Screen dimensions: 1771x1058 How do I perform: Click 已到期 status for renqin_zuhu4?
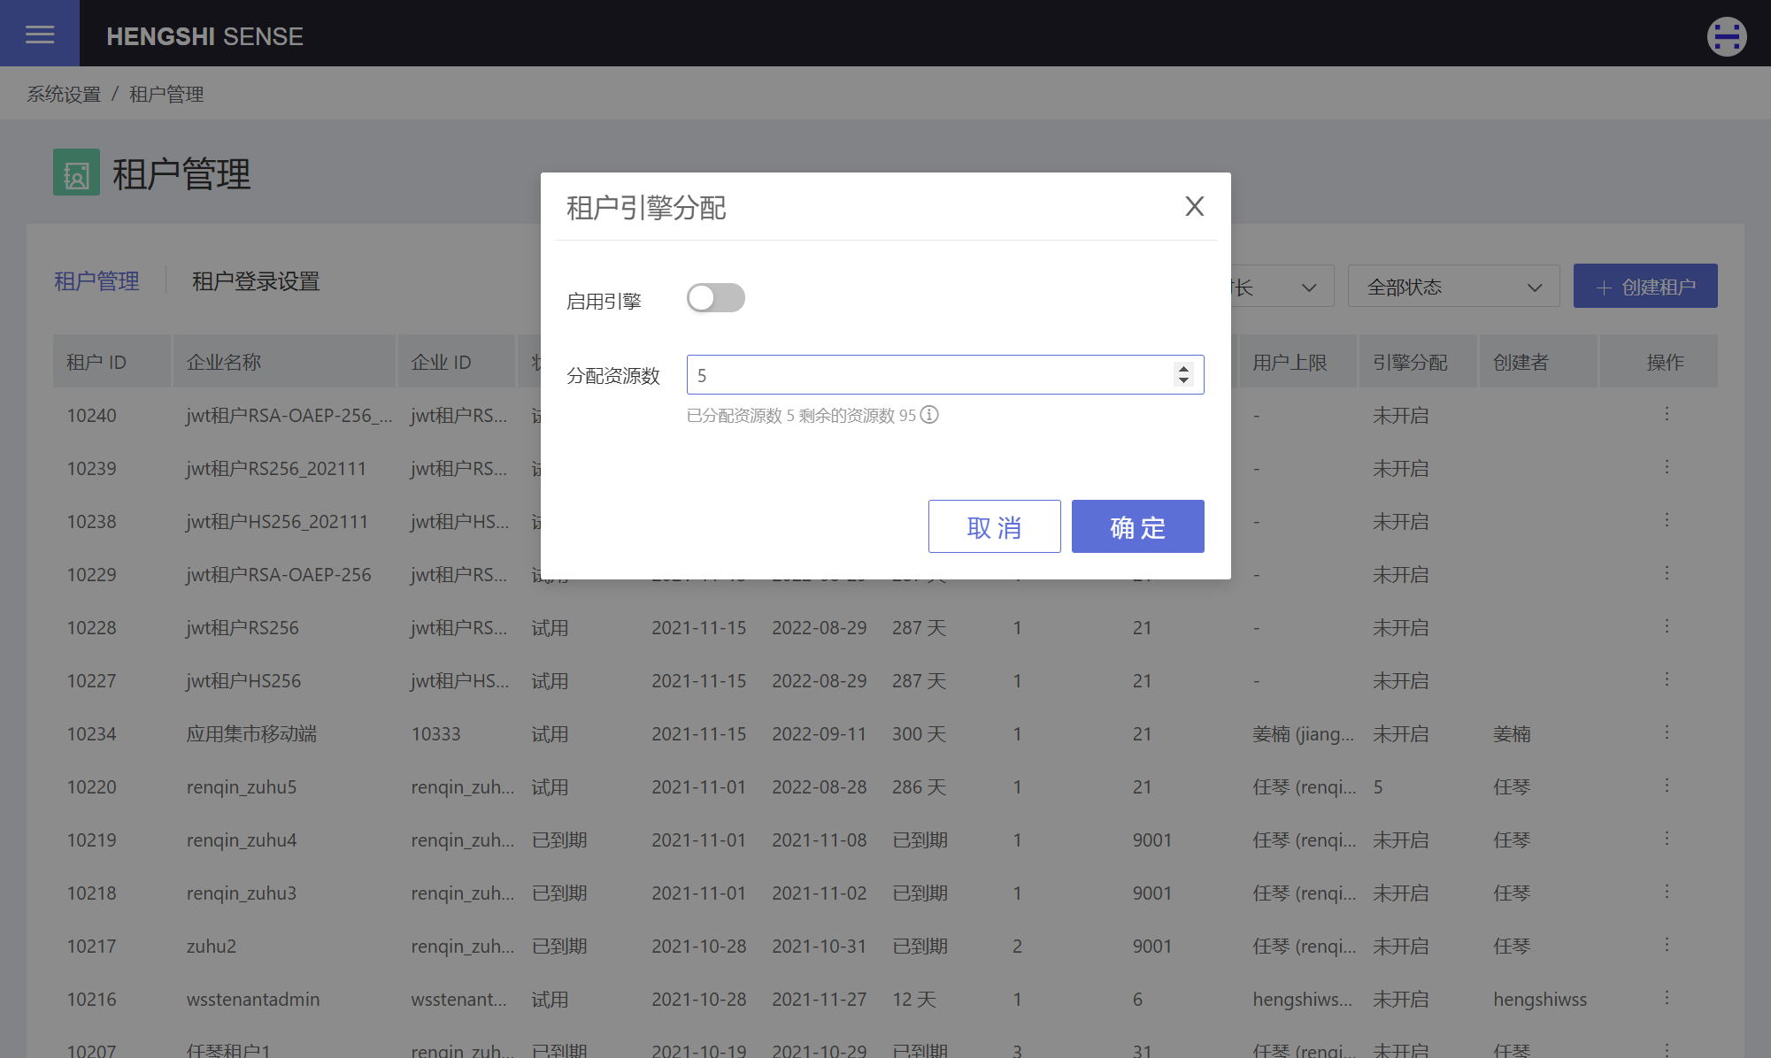pyautogui.click(x=559, y=839)
